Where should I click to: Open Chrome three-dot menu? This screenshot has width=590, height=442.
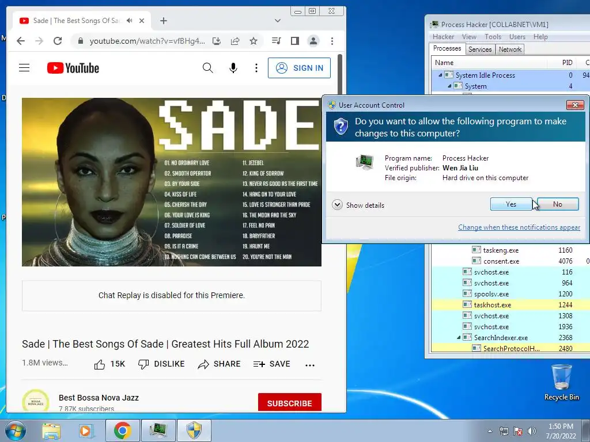[x=332, y=41]
